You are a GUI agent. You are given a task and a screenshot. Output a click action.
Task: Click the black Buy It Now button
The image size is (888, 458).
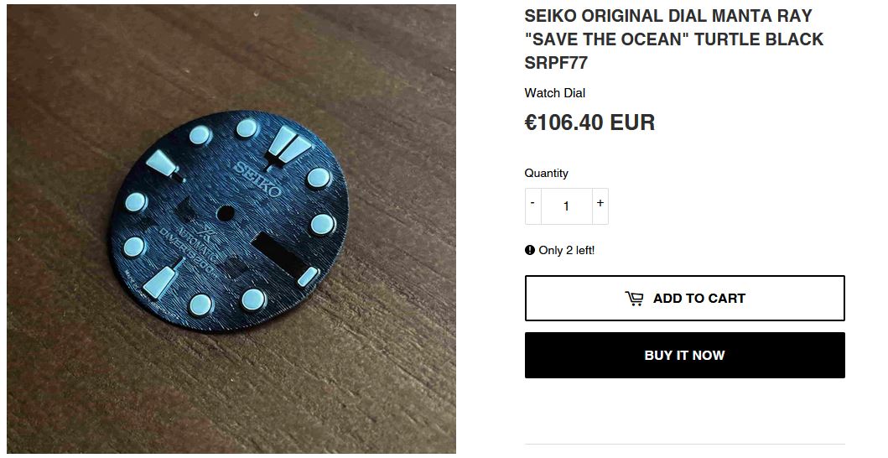pyautogui.click(x=685, y=356)
